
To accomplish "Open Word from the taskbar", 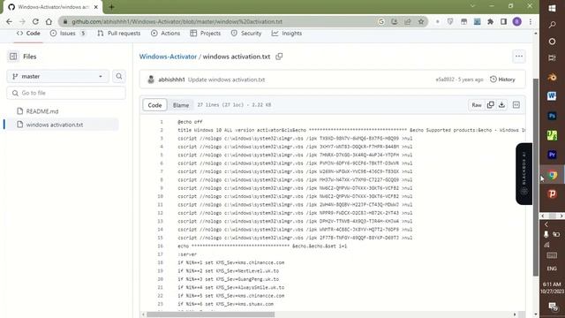I will pos(552,96).
